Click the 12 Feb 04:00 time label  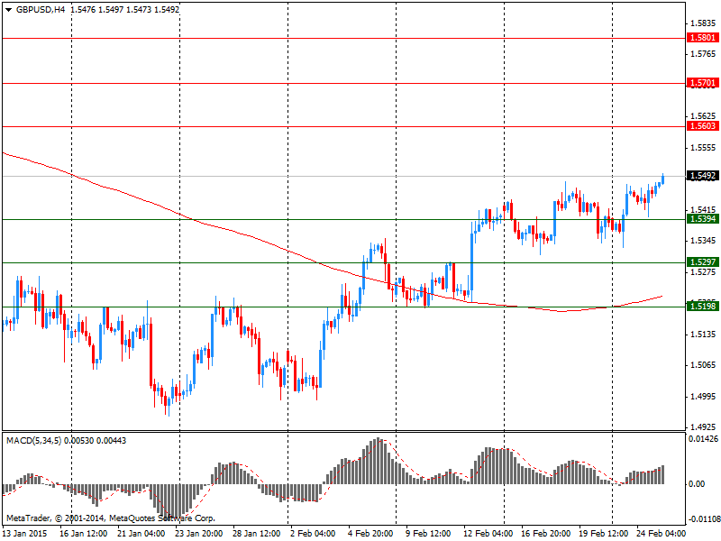[x=488, y=534]
